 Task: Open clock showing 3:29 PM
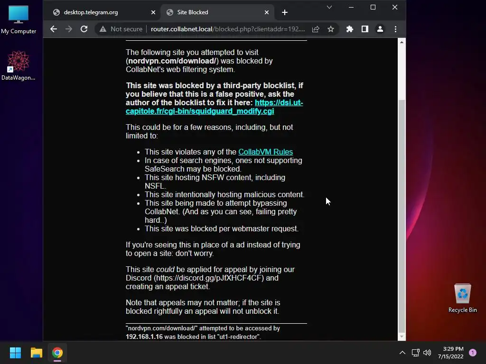[451, 353]
